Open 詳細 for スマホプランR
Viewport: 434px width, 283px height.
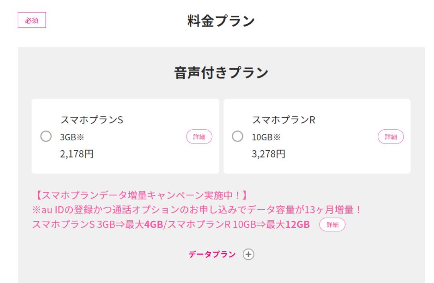pos(391,137)
